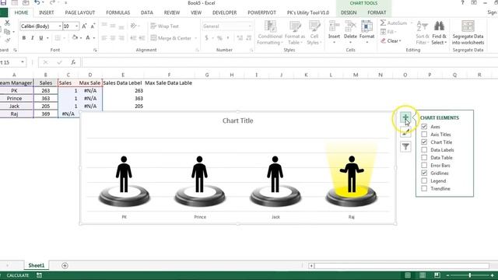
Task: Enable Data Labels checkbox
Action: click(x=424, y=150)
